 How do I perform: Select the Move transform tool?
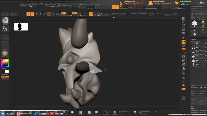[37, 14]
